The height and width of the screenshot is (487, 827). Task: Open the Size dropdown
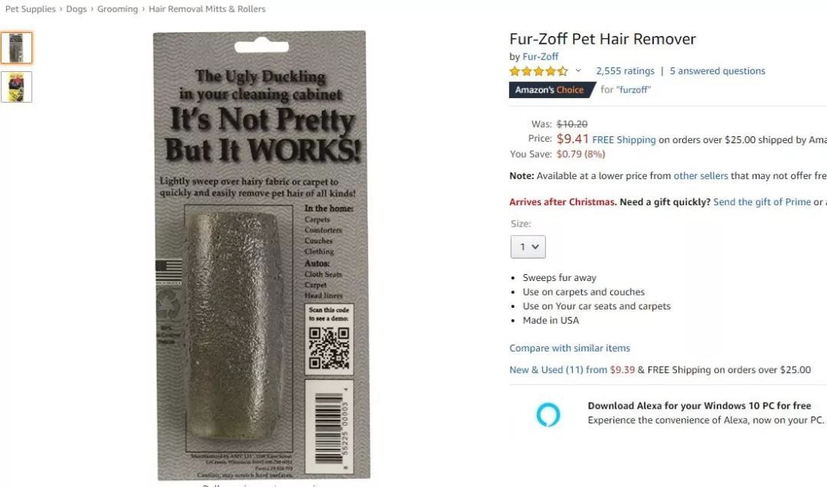click(x=528, y=247)
